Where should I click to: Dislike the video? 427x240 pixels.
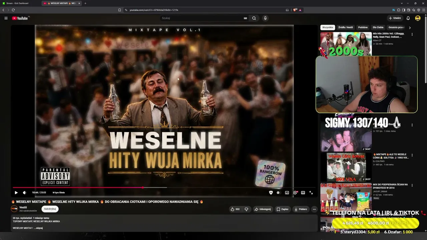(246, 209)
